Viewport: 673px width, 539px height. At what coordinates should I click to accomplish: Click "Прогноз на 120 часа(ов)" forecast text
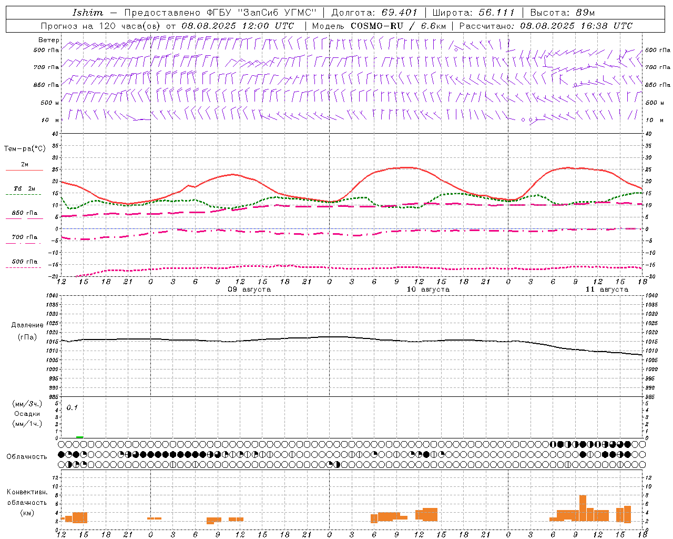coord(101,26)
